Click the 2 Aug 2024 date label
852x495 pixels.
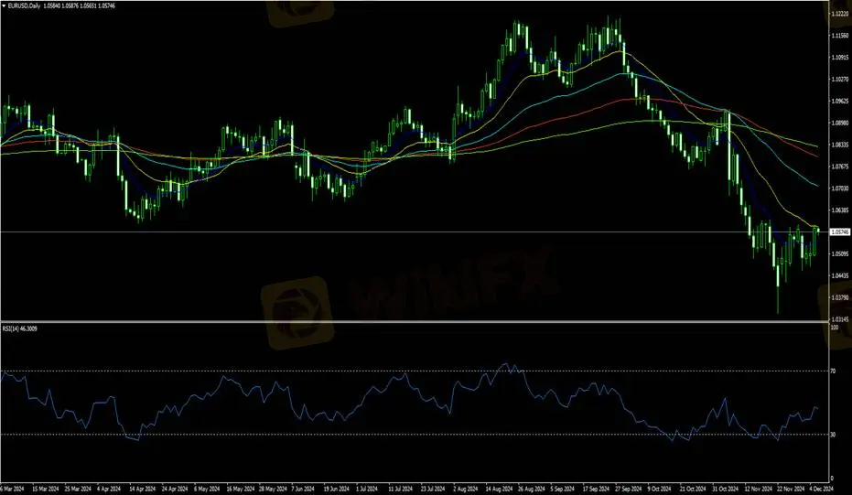tap(465, 489)
